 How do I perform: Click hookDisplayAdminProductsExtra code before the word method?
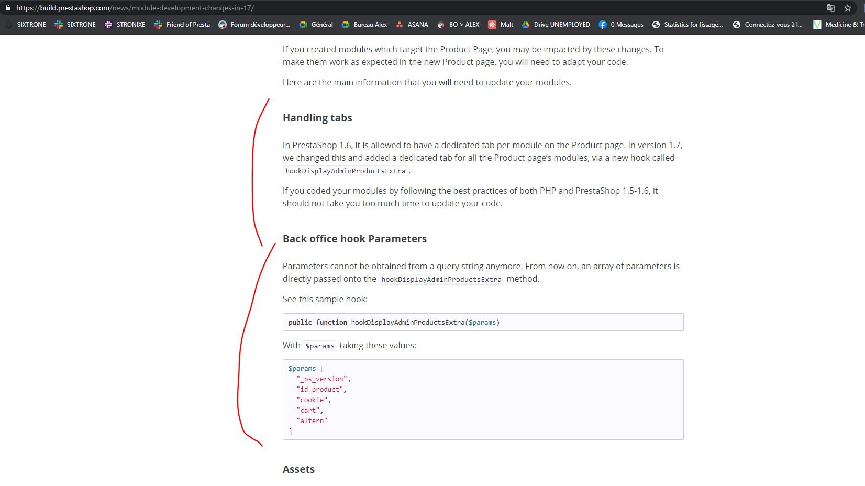[x=441, y=279]
